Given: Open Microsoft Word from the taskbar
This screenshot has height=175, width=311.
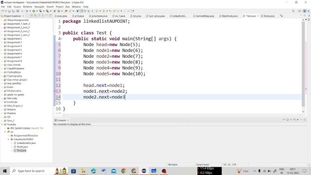Looking at the screenshot, I should (104, 171).
